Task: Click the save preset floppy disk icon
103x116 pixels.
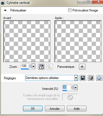Action: click(x=83, y=78)
